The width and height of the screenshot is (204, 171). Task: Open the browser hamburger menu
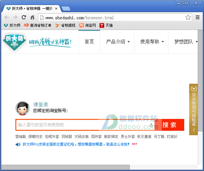coord(198,17)
